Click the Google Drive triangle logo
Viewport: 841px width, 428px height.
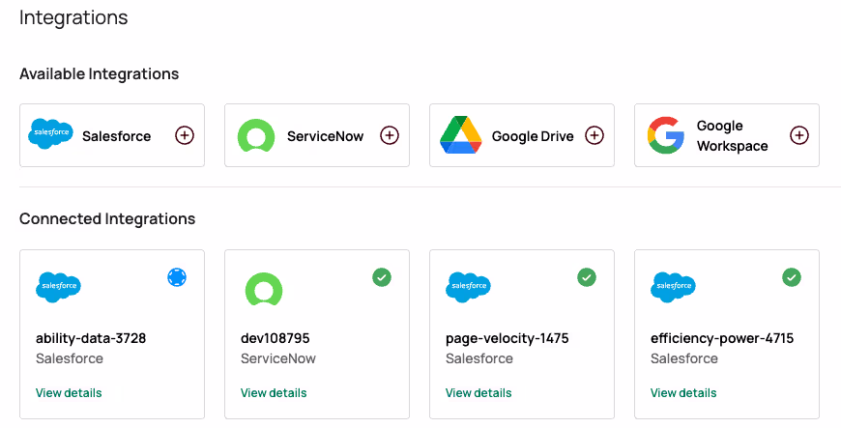coord(461,134)
